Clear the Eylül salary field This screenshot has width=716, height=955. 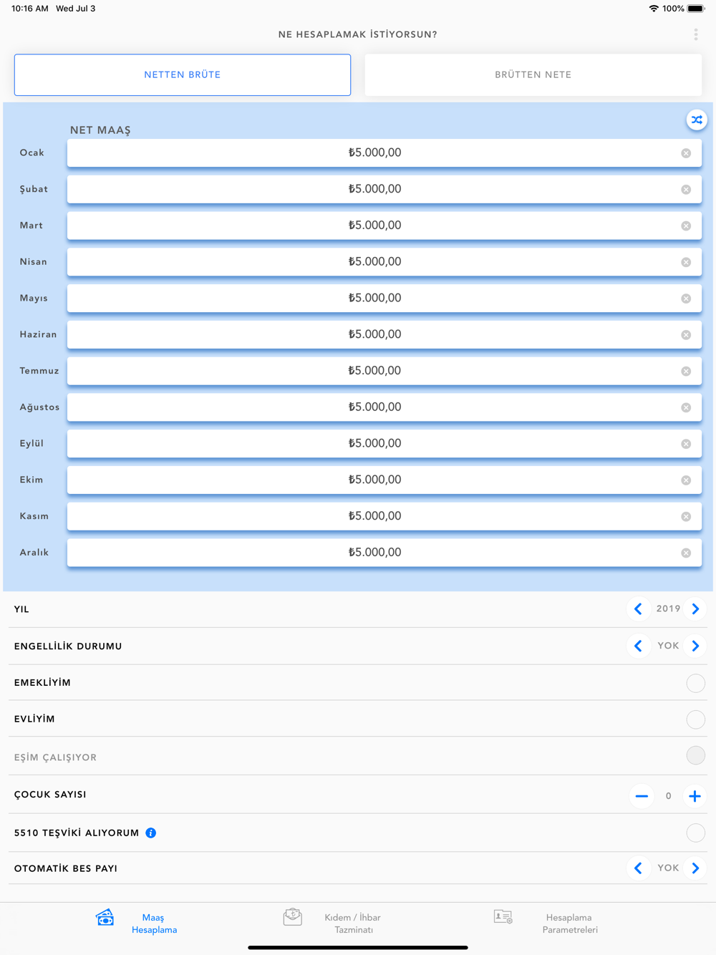tap(686, 444)
